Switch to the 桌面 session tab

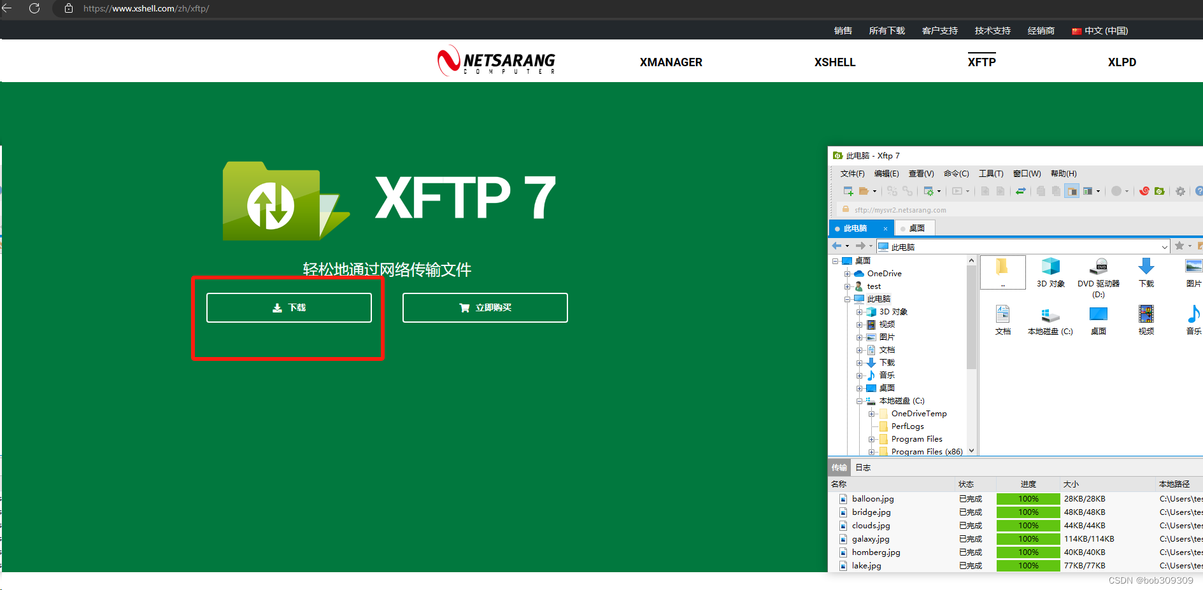pos(915,228)
